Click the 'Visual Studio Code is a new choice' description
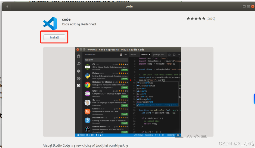The height and width of the screenshot is (148, 255). pos(86,145)
